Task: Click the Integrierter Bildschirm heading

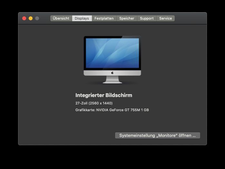Action: [104, 95]
